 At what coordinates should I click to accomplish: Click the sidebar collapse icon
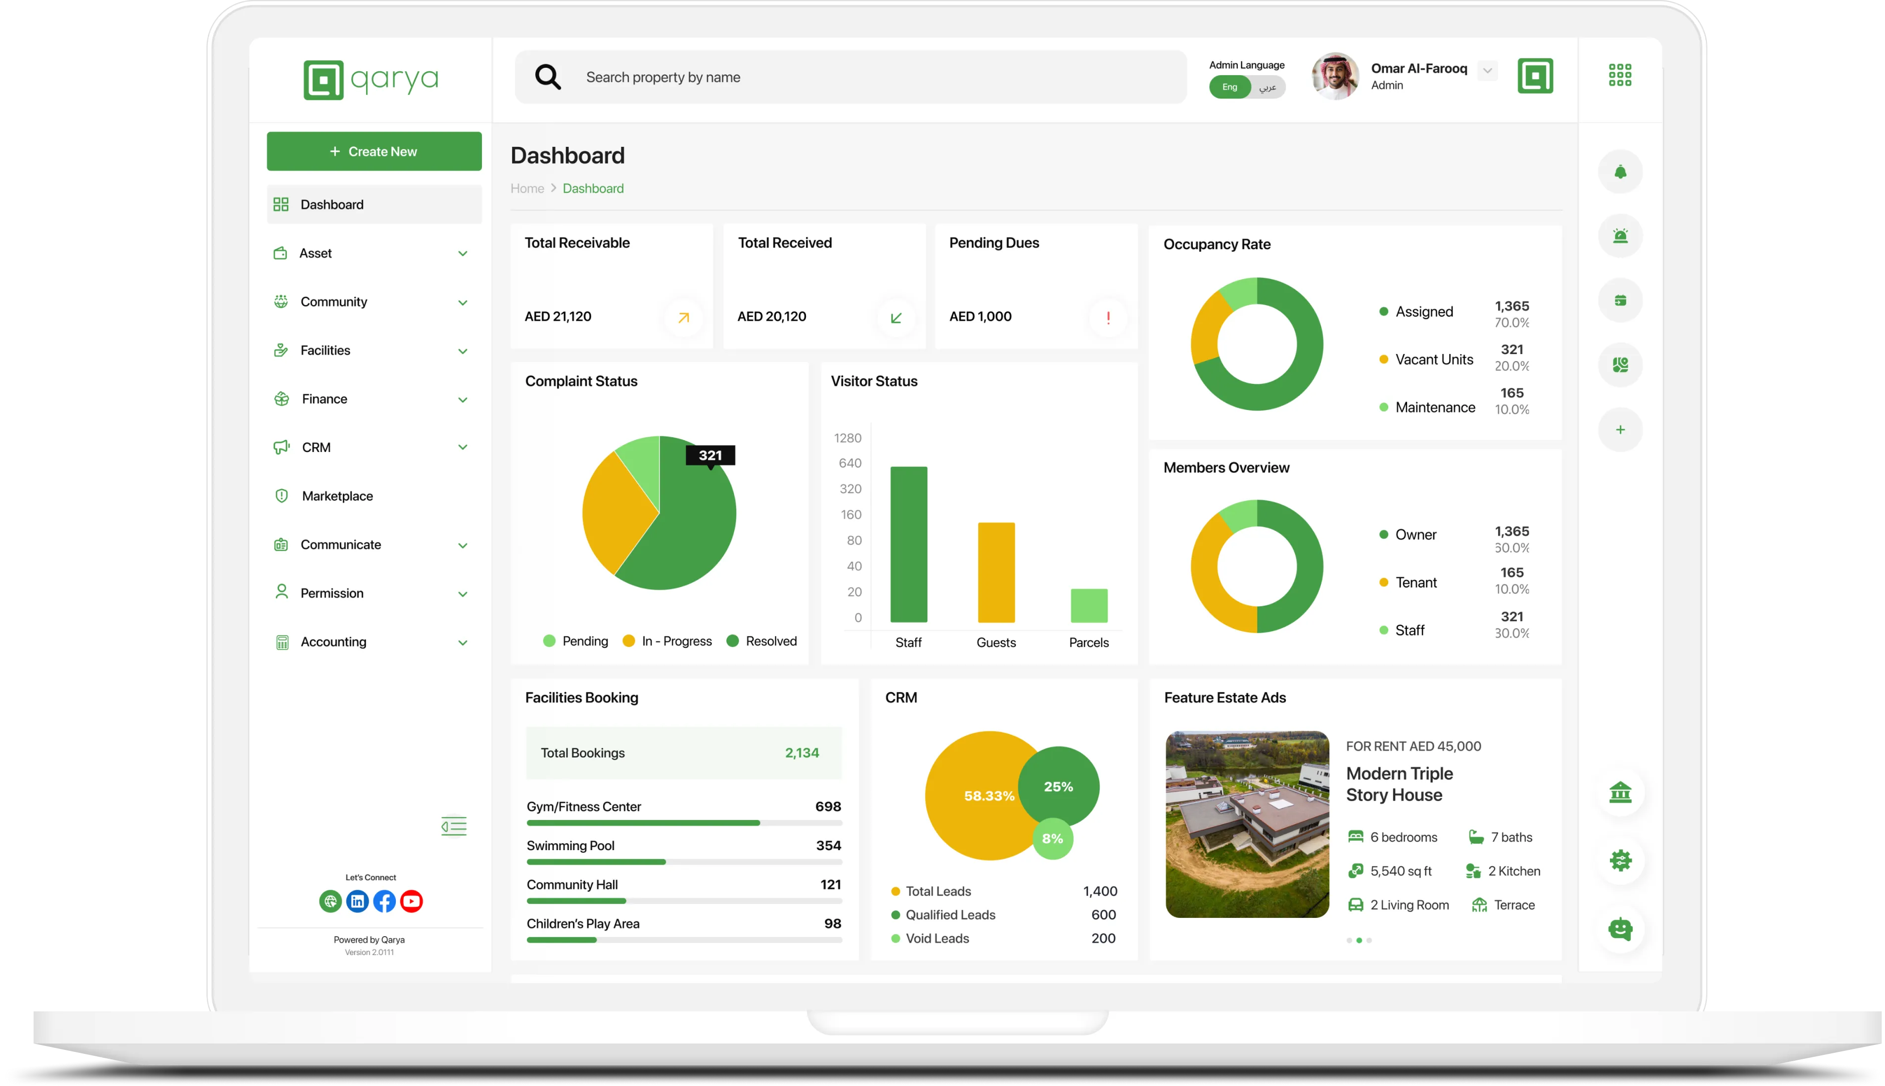[x=454, y=826]
